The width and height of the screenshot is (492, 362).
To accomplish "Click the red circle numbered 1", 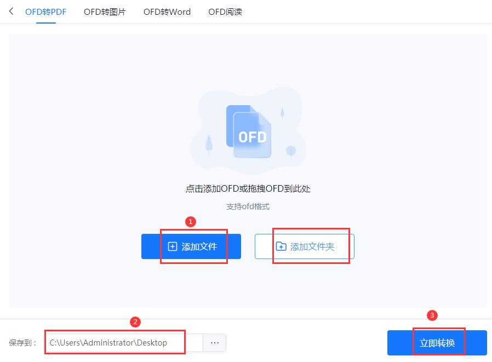I will click(x=191, y=222).
